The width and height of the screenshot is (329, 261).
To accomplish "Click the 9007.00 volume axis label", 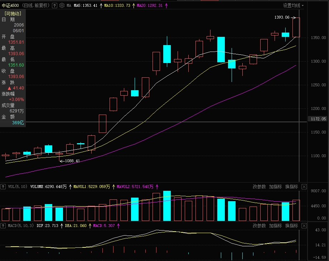I will pos(318,191).
